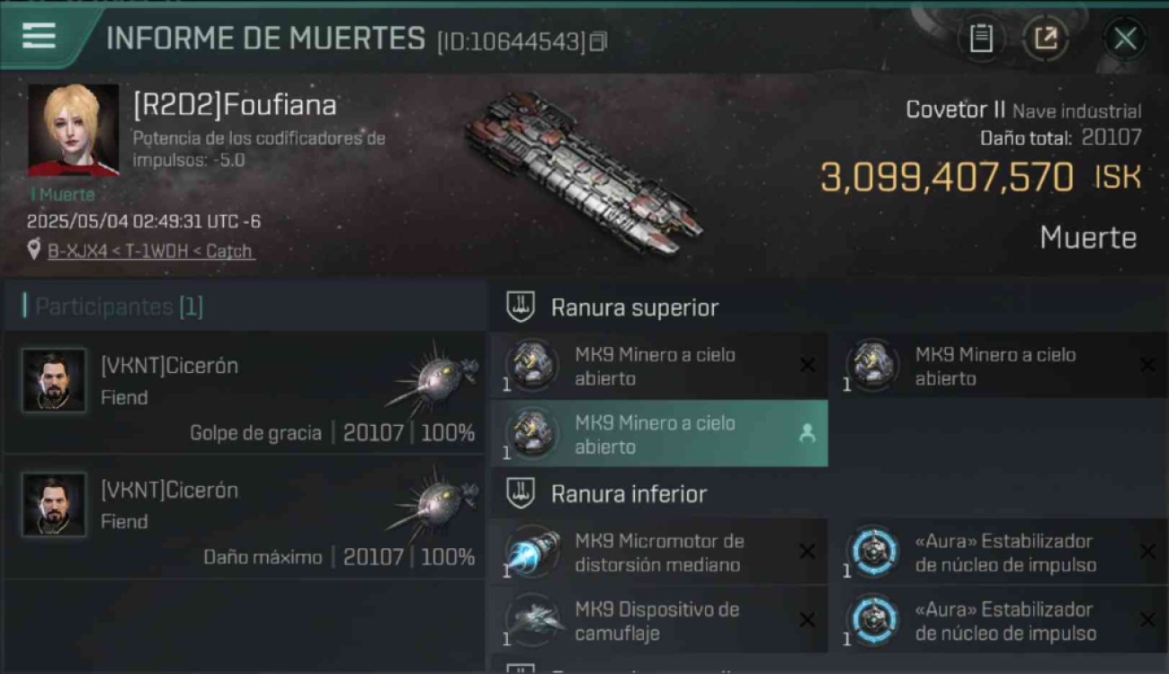Screen dimensions: 1169x674
Task: Share the kill report externally
Action: click(x=1045, y=38)
